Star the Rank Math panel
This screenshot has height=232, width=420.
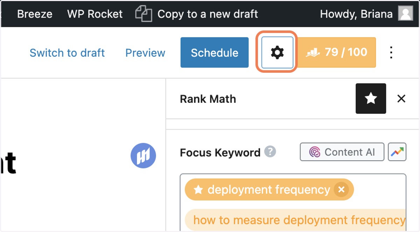(x=371, y=99)
